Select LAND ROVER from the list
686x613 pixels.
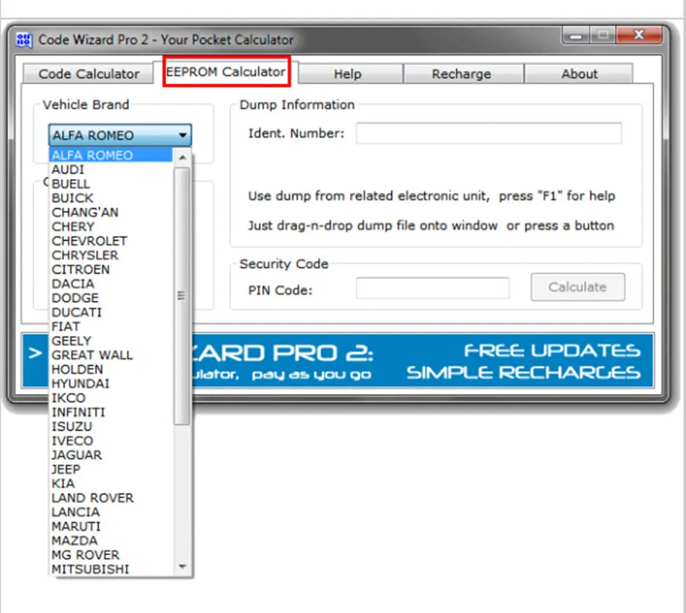click(x=111, y=498)
